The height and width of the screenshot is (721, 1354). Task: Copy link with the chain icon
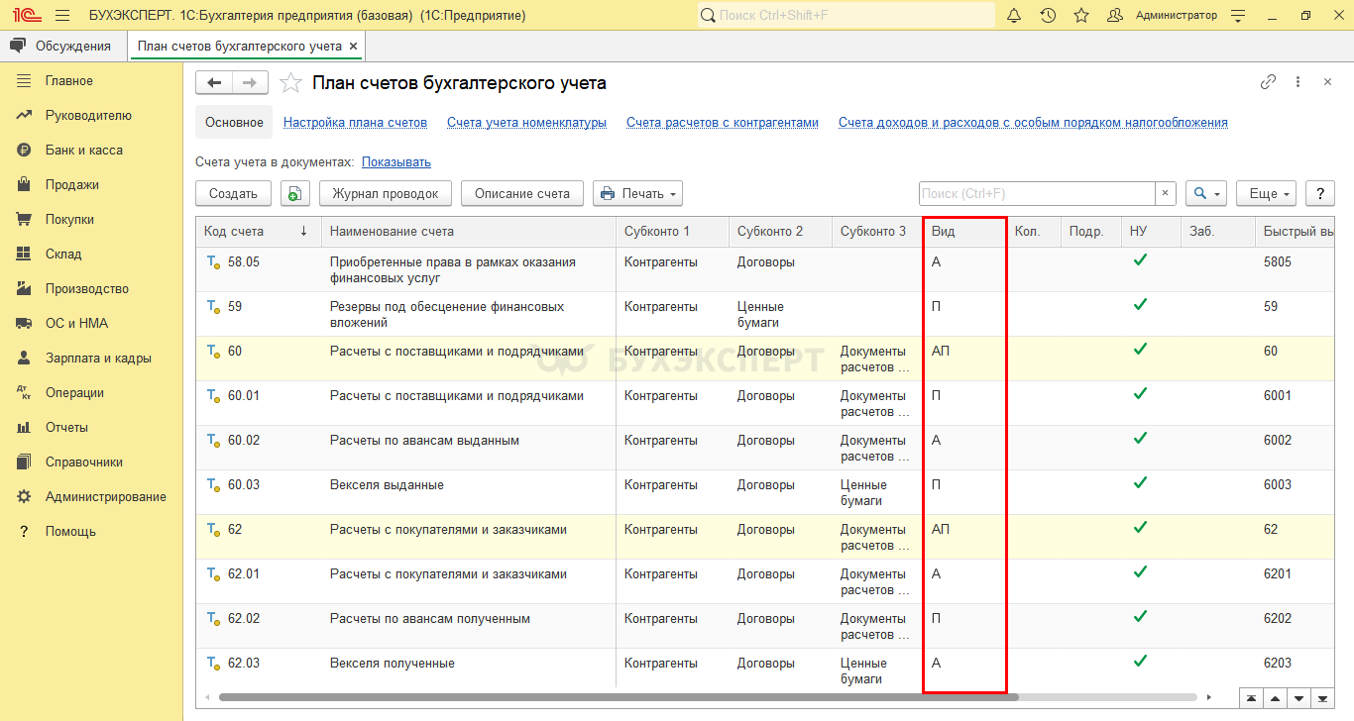(x=1268, y=82)
